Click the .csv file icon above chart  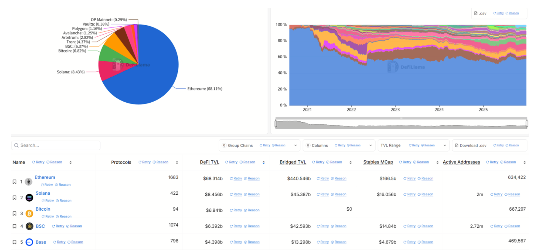476,13
